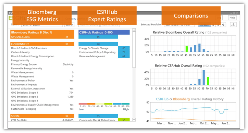The image size is (248, 133).
Task: Select the Renewable Energy Intensity row
Action: tap(42, 68)
